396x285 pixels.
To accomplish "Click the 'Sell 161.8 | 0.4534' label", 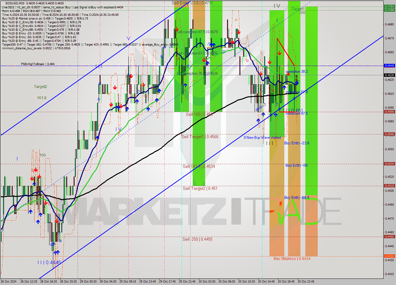I will (199, 166).
